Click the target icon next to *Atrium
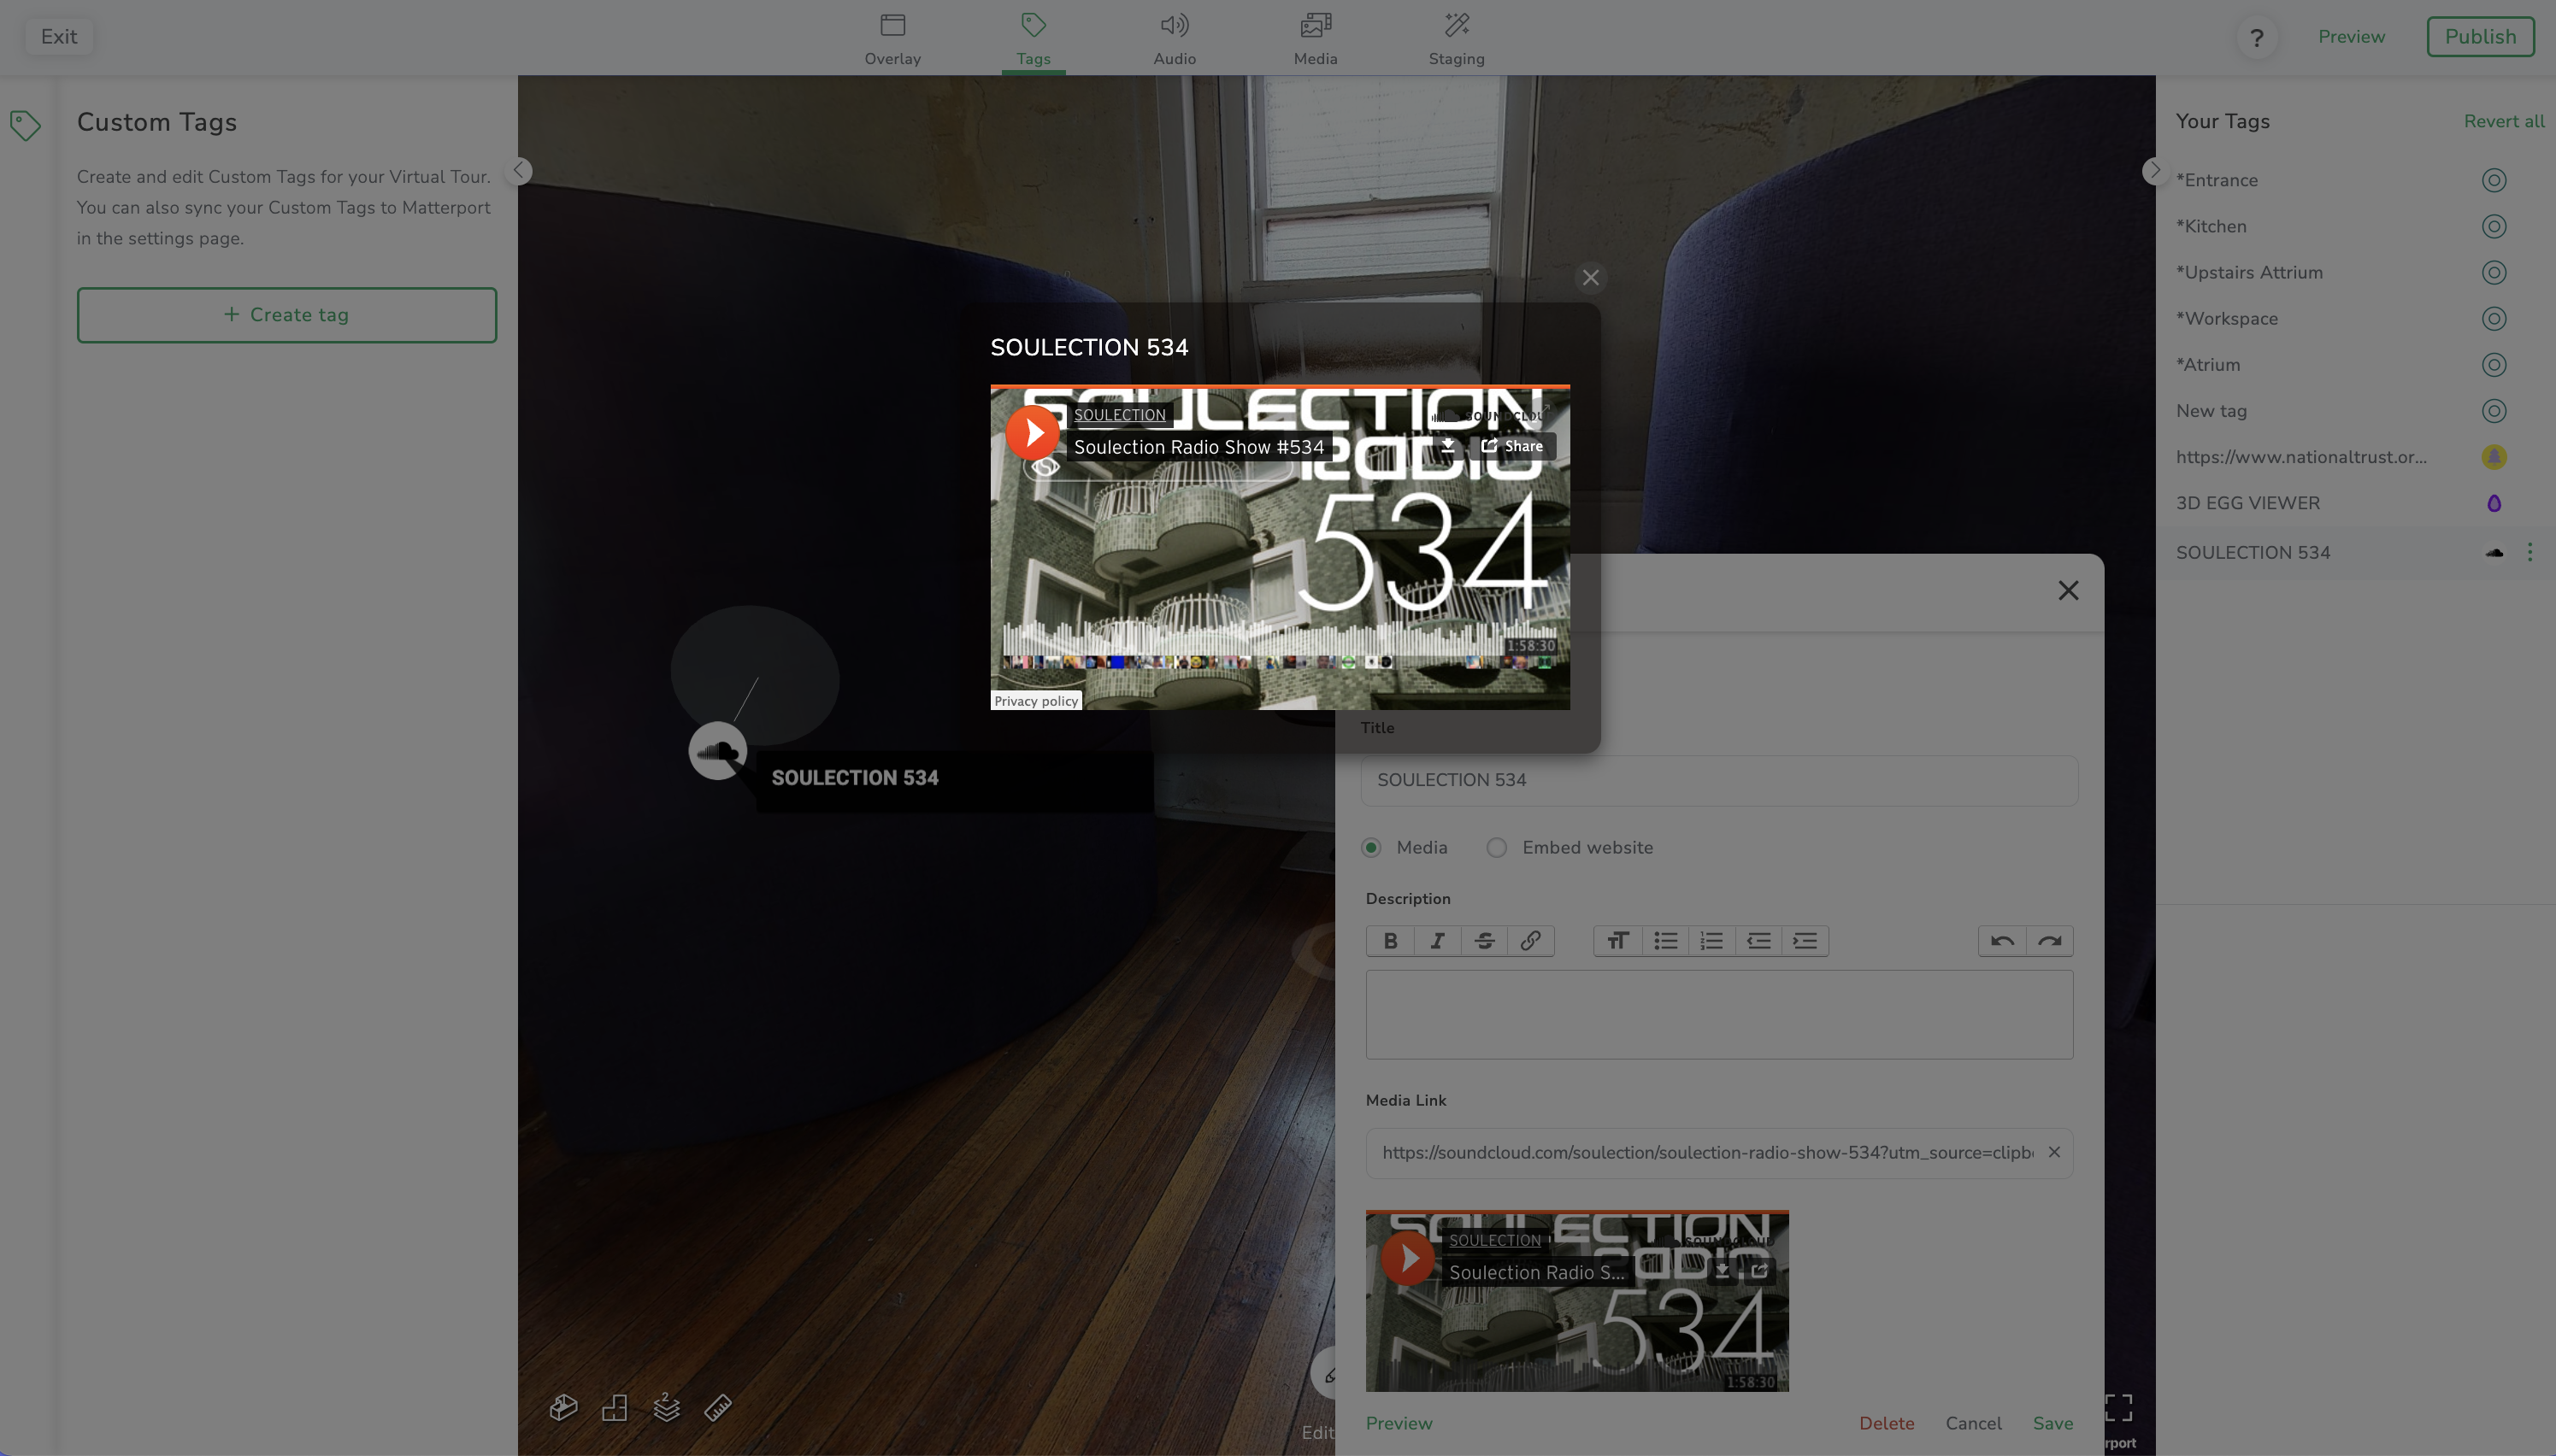 [2494, 364]
